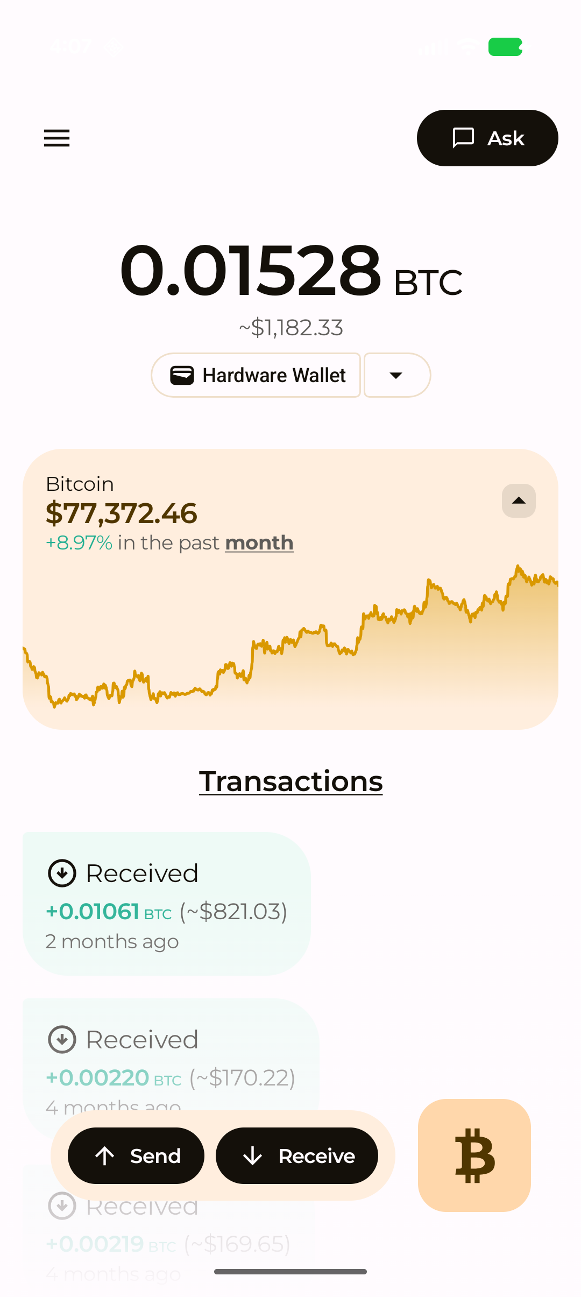
Task: Select the first Received transaction card
Action: [x=166, y=901]
